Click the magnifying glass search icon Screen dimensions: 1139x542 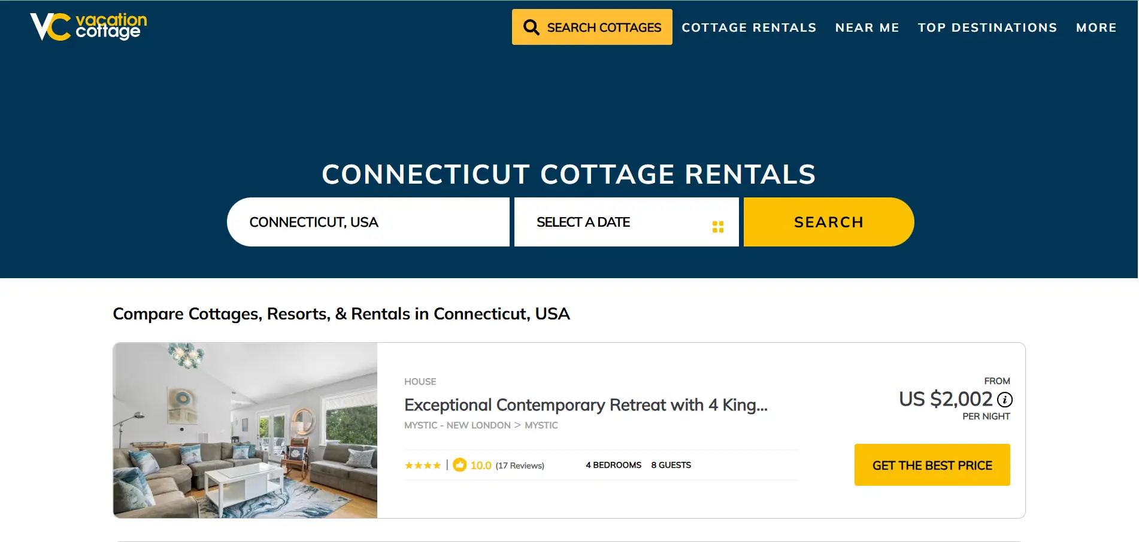[x=531, y=28]
